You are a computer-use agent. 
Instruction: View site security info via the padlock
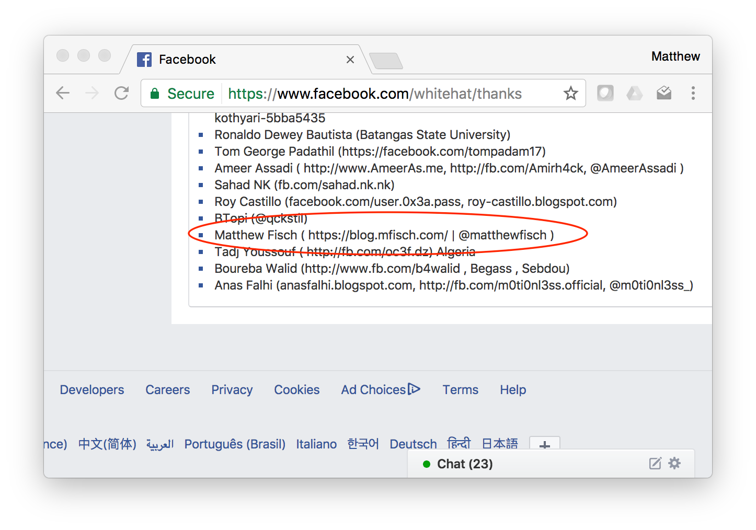coord(155,94)
